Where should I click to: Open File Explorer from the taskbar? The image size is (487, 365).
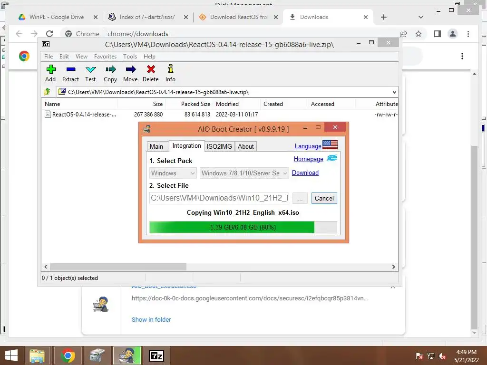pos(37,355)
